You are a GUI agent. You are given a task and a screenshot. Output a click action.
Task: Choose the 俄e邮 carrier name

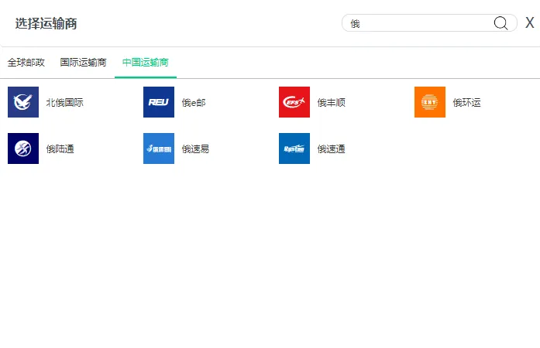(x=194, y=103)
